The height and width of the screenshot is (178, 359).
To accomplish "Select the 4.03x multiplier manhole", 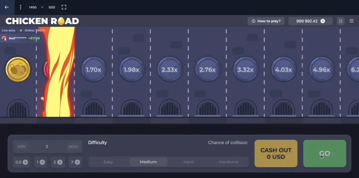I will click(284, 70).
